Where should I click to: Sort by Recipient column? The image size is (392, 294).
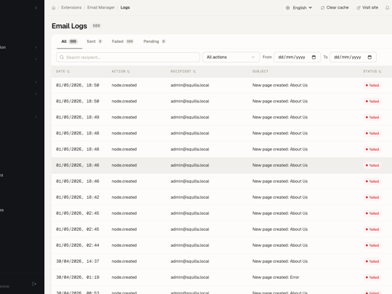click(x=183, y=71)
